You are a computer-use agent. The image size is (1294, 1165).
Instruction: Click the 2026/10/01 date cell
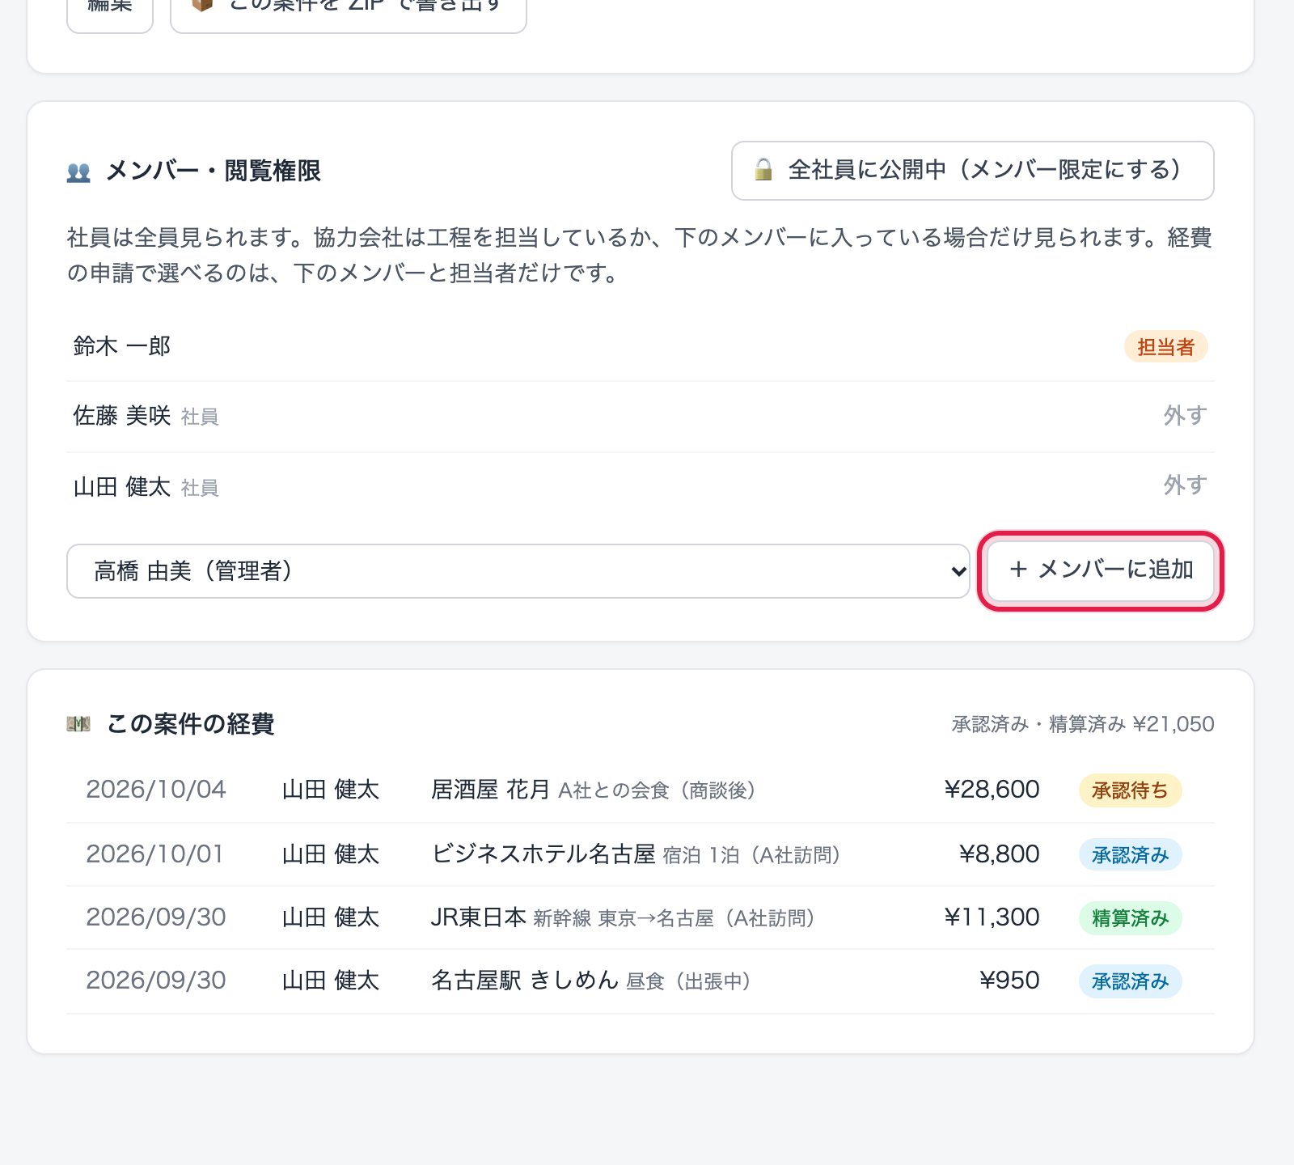[154, 854]
